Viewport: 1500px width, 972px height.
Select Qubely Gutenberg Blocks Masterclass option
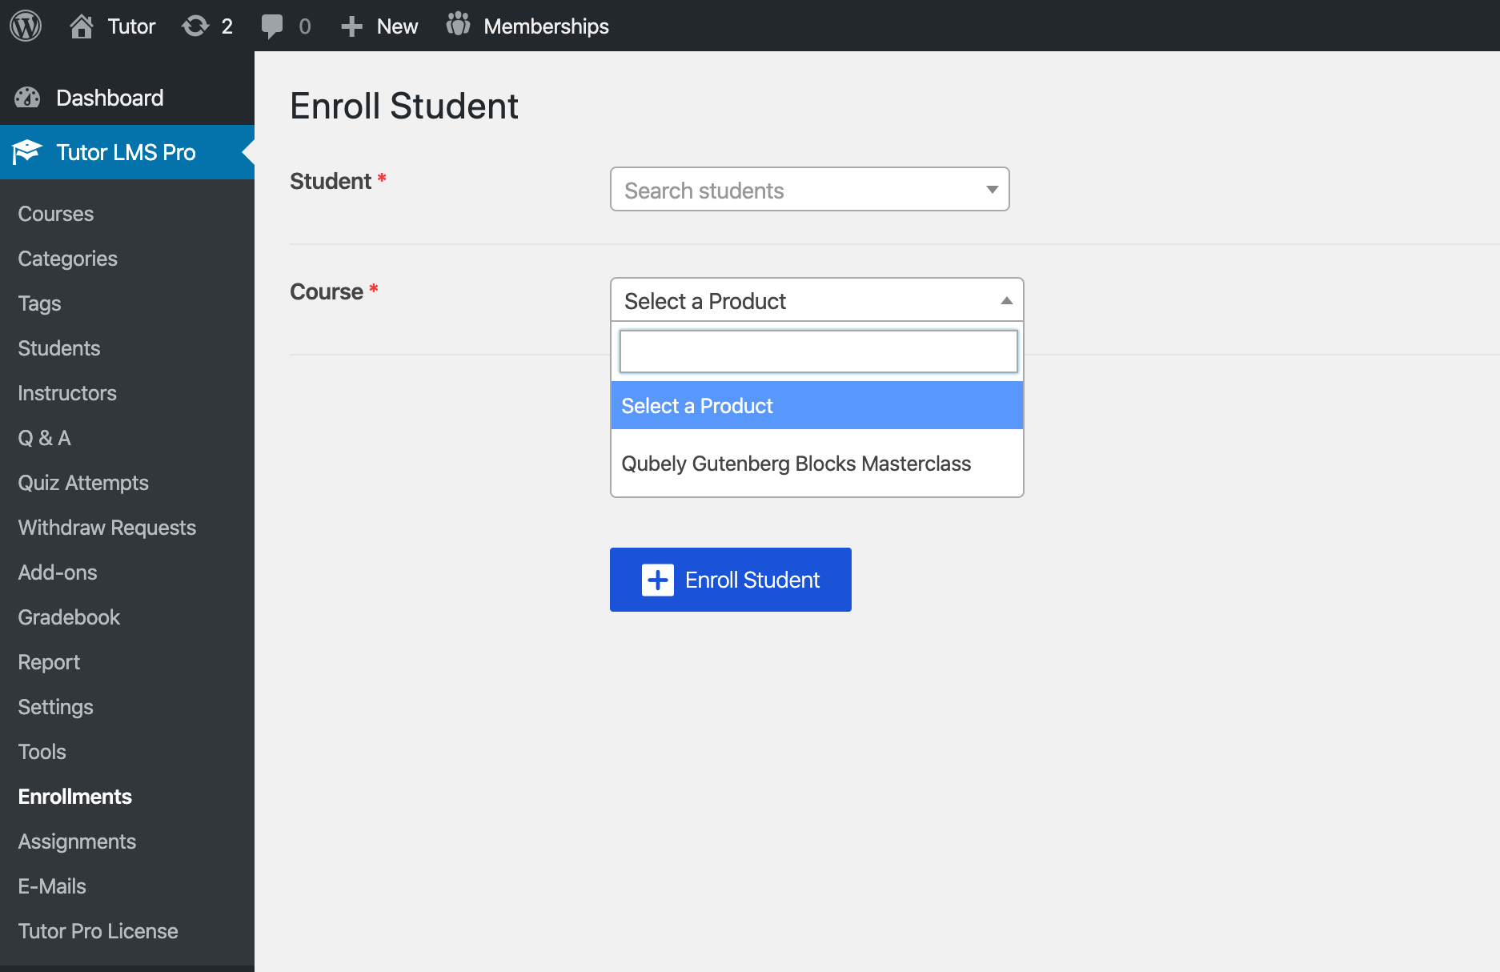tap(816, 464)
